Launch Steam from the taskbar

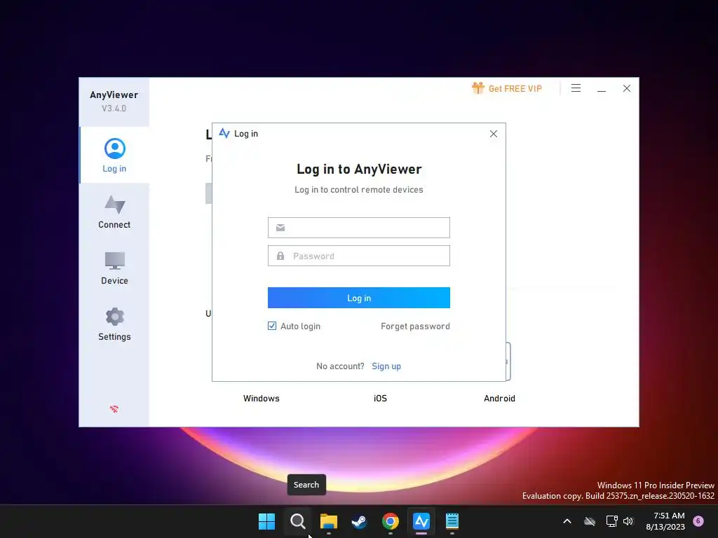point(359,521)
